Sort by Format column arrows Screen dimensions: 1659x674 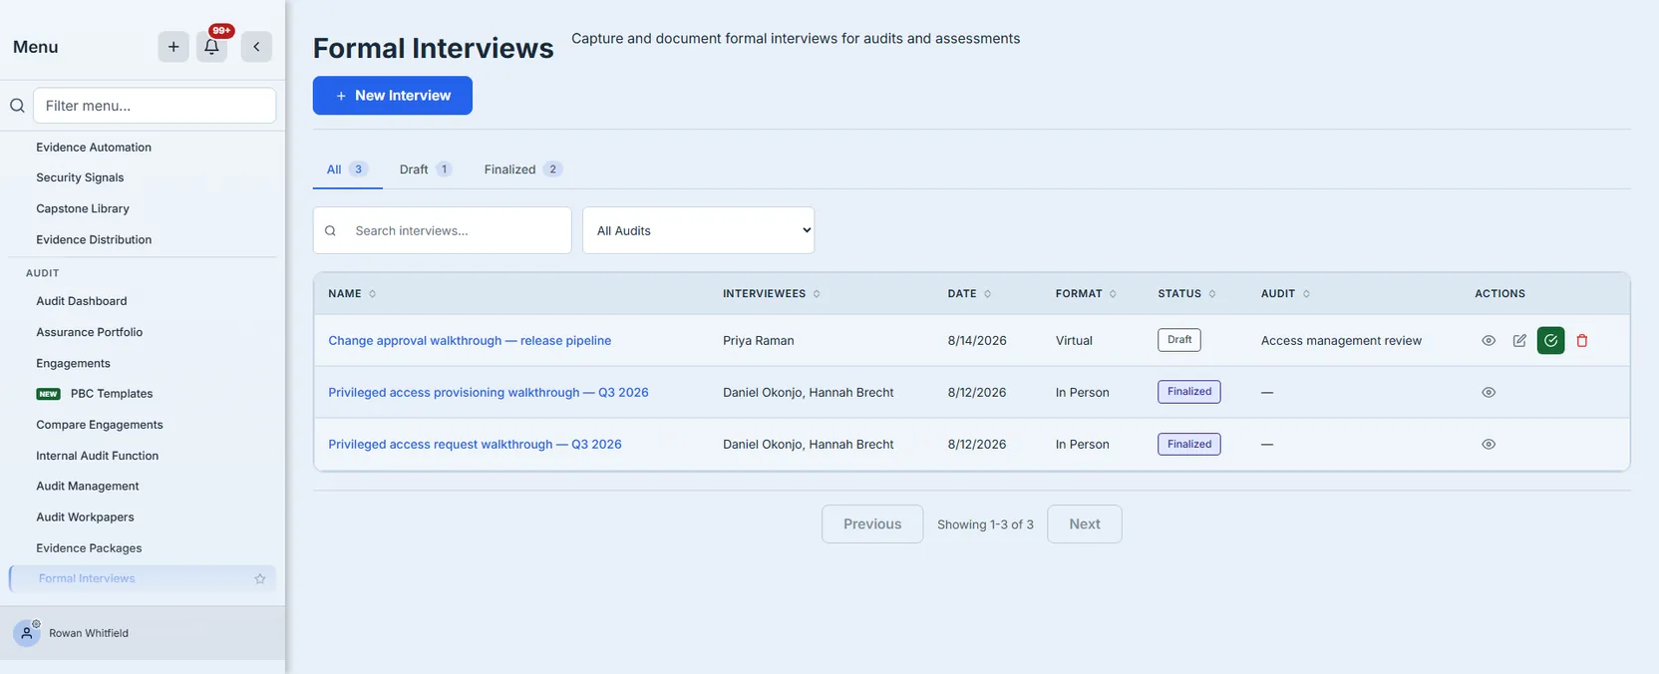(1113, 294)
